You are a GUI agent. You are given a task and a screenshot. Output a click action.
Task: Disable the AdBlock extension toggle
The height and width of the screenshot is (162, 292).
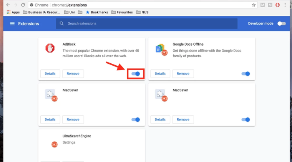point(136,74)
